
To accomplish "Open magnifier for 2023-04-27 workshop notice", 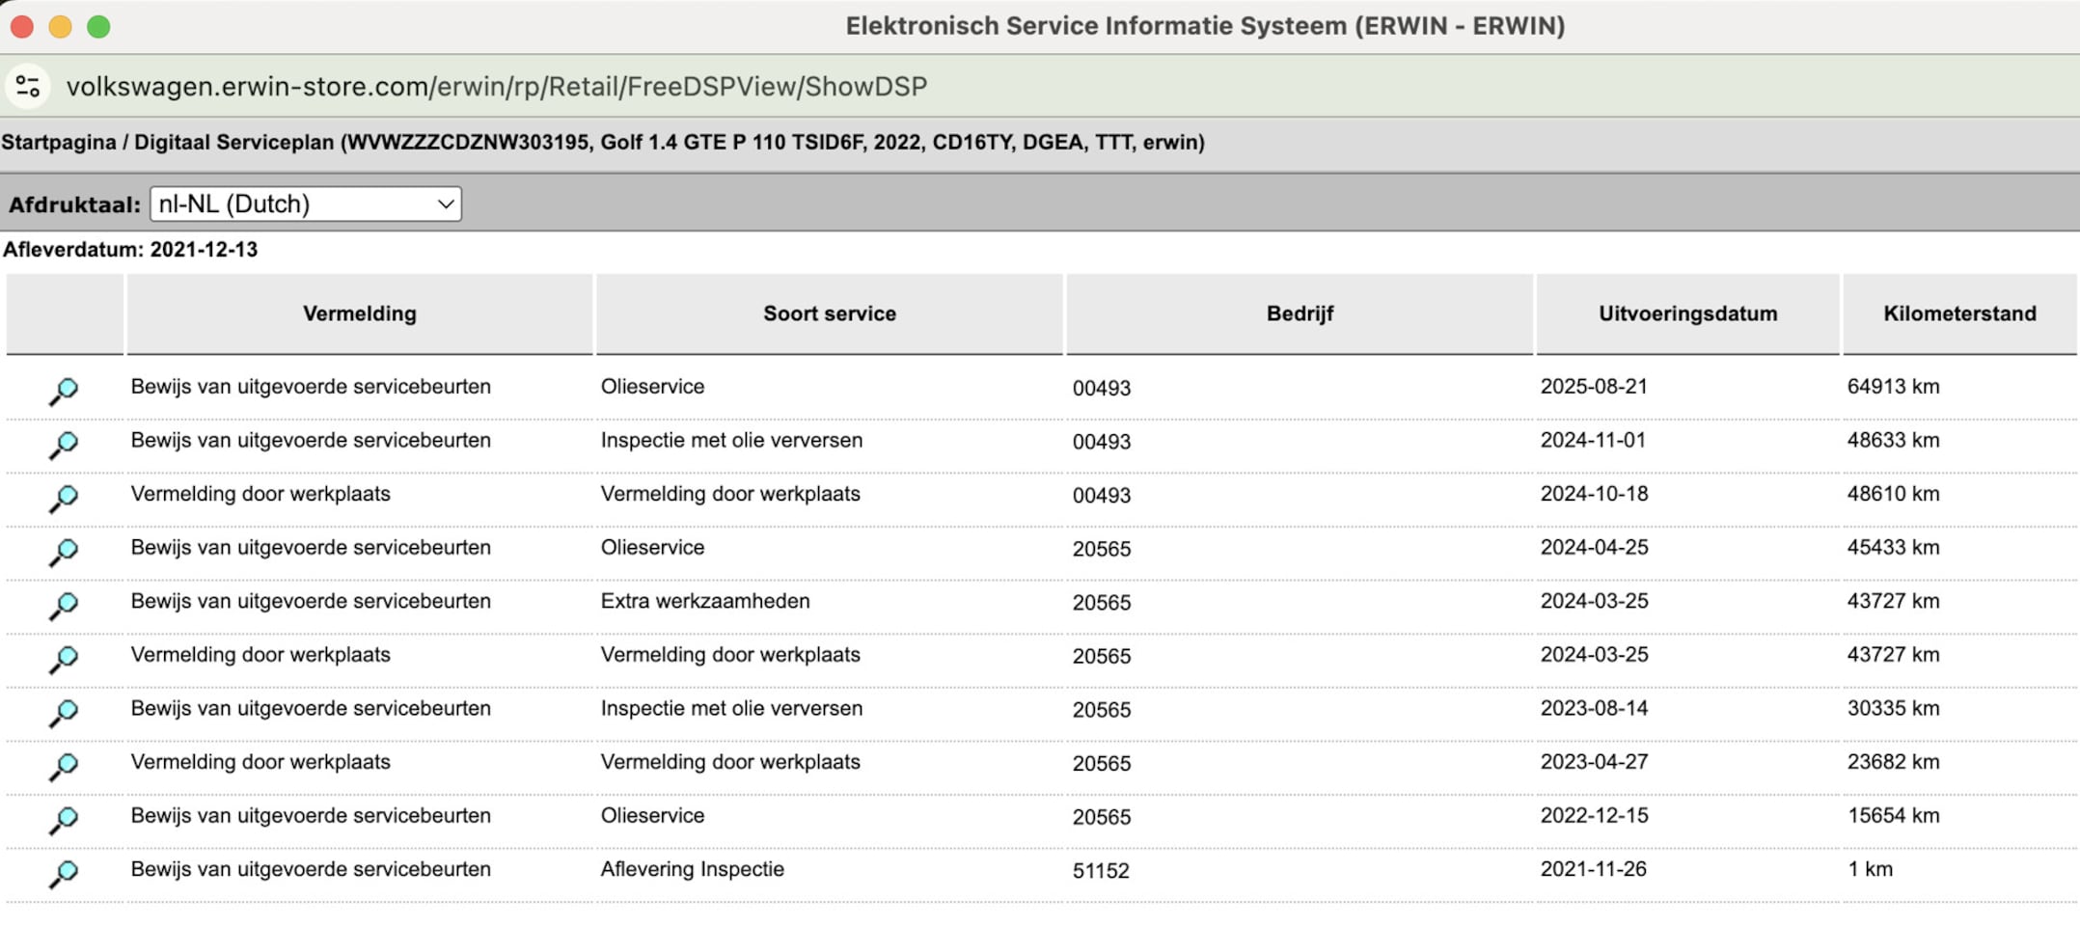I will (x=64, y=766).
